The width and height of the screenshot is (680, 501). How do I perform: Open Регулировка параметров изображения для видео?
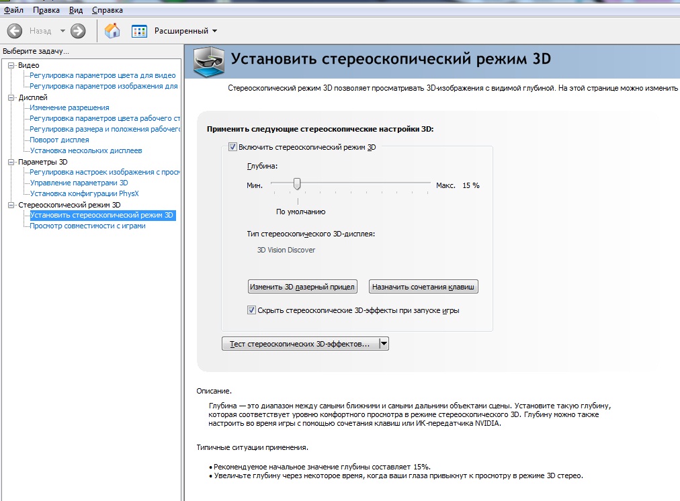point(103,86)
